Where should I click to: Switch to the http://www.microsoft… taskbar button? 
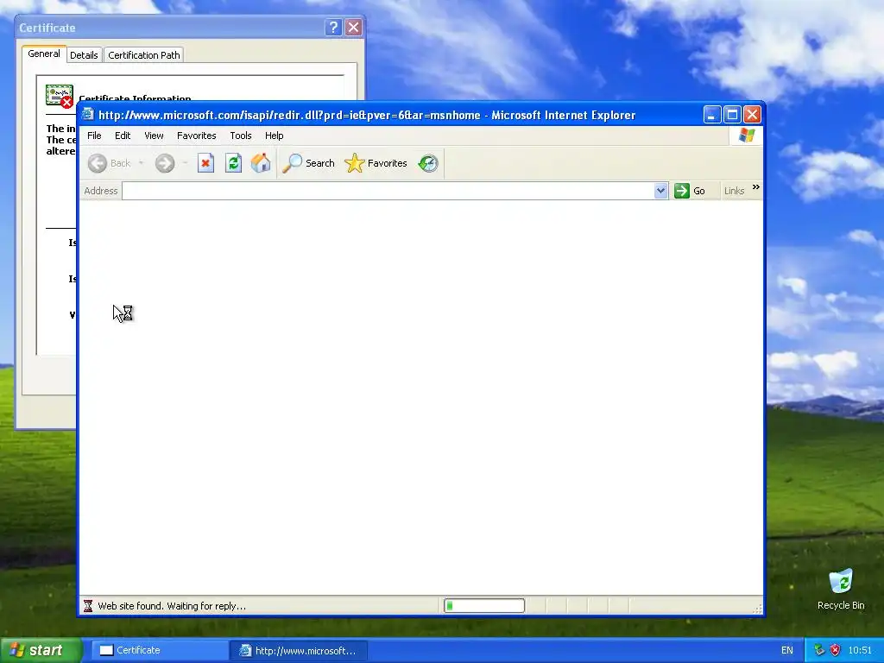point(299,651)
